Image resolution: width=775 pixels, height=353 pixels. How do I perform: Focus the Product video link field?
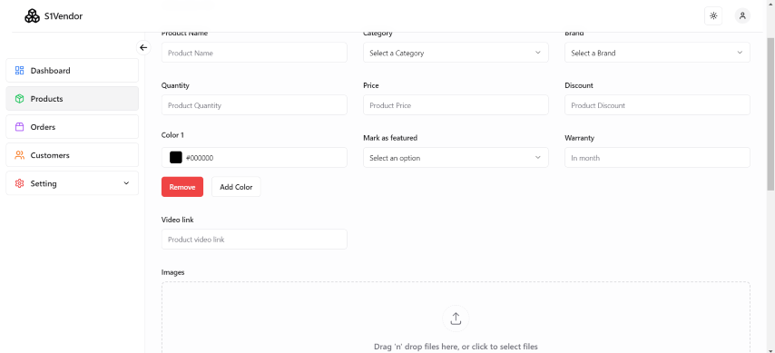point(254,240)
